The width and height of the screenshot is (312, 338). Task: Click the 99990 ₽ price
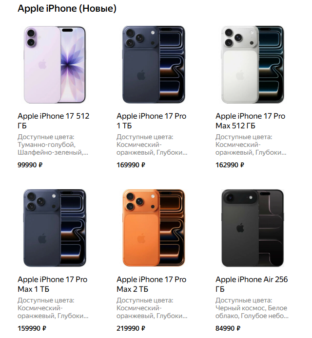coord(30,165)
